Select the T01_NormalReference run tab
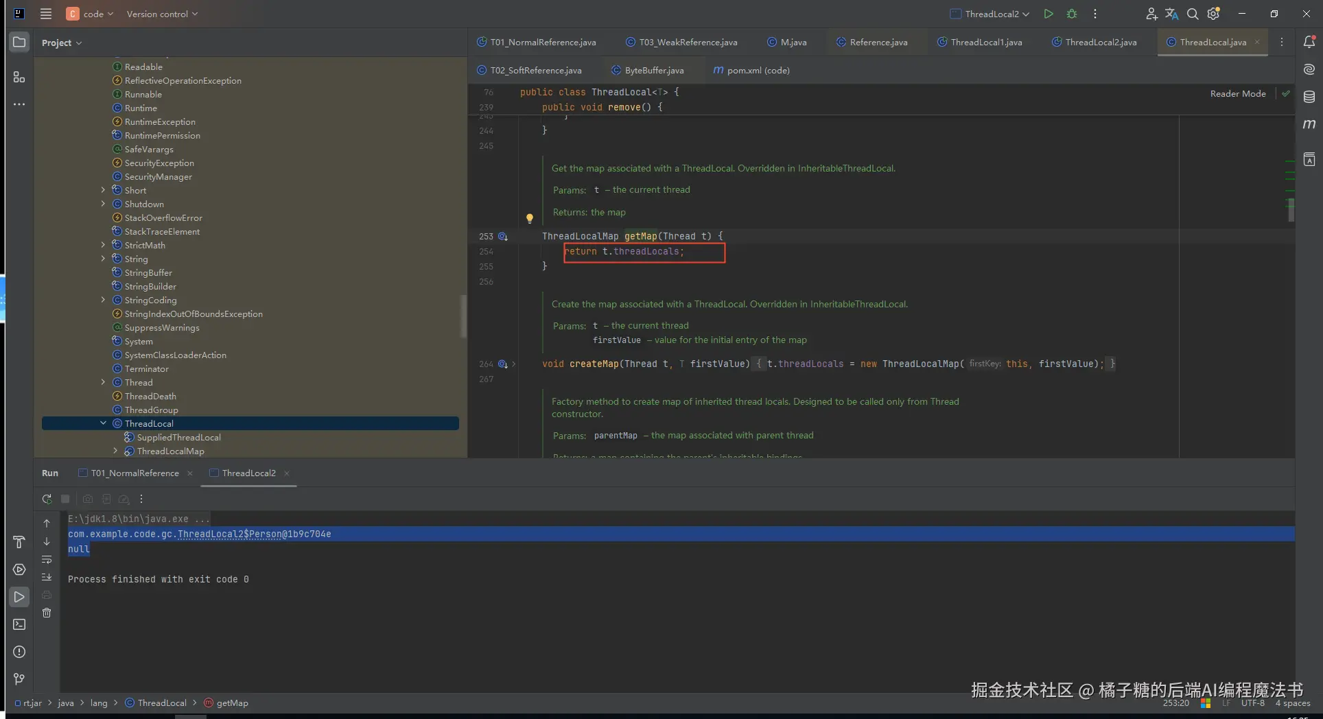Viewport: 1323px width, 719px height. (134, 473)
